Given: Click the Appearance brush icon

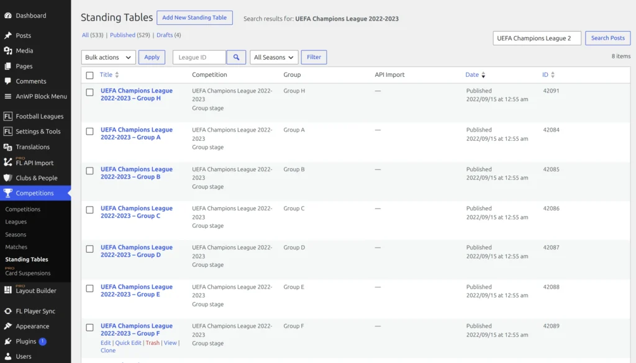Looking at the screenshot, I should point(7,326).
